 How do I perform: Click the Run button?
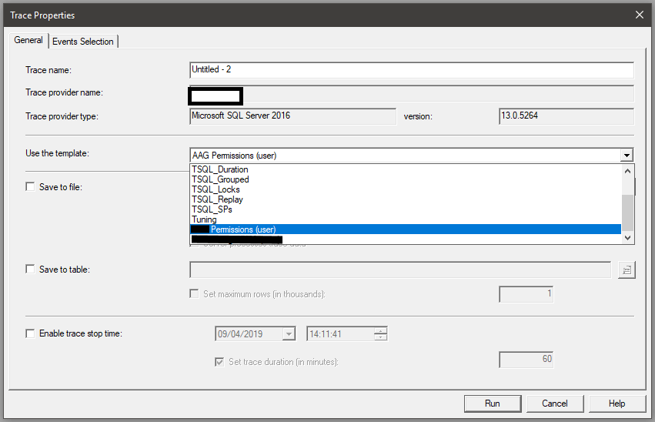pos(493,404)
